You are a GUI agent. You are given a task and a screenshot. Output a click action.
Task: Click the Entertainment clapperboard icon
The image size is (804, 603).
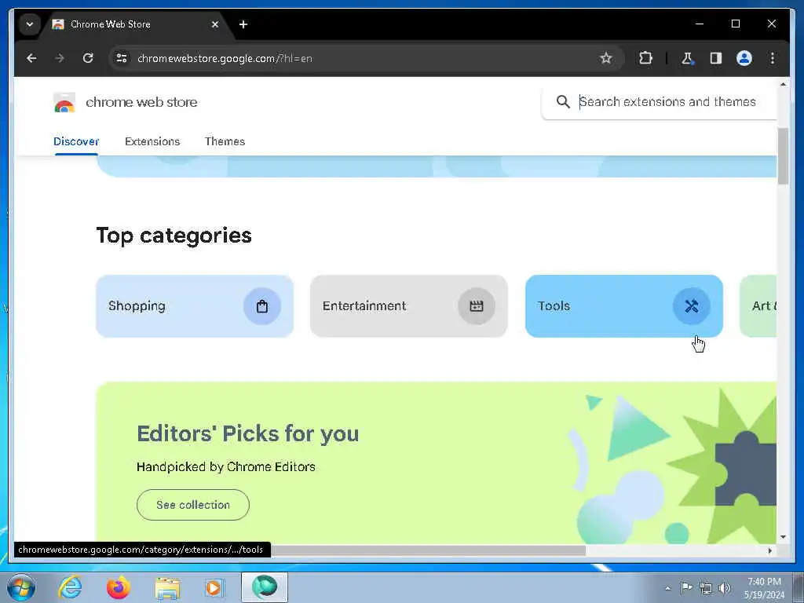click(x=477, y=306)
